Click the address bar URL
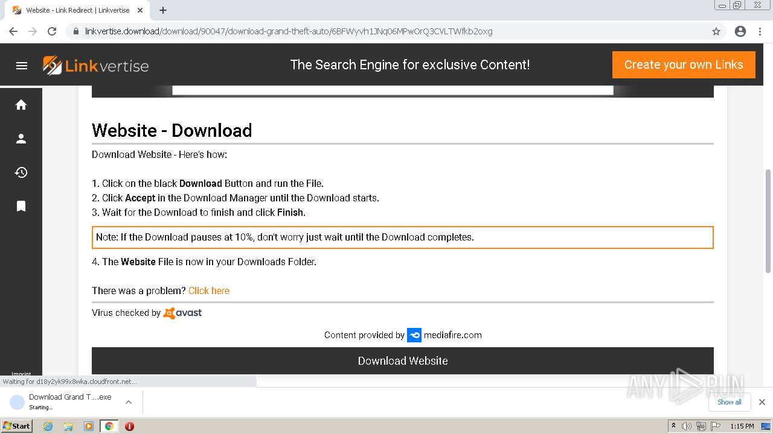Image resolution: width=773 pixels, height=434 pixels. click(x=289, y=31)
